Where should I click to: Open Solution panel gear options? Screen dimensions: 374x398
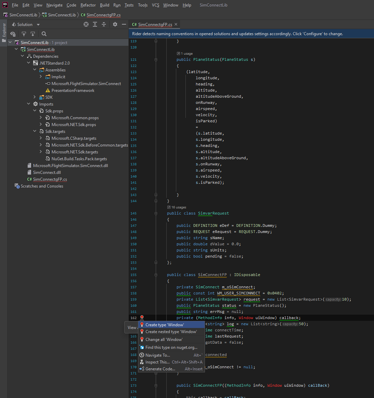tap(115, 24)
